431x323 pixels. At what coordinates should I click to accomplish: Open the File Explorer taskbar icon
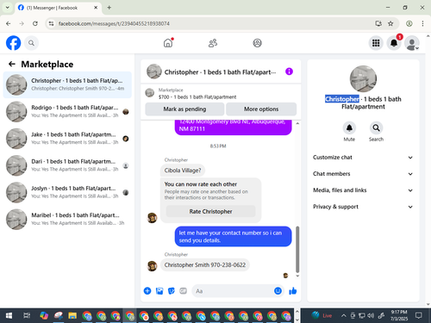[72, 316]
